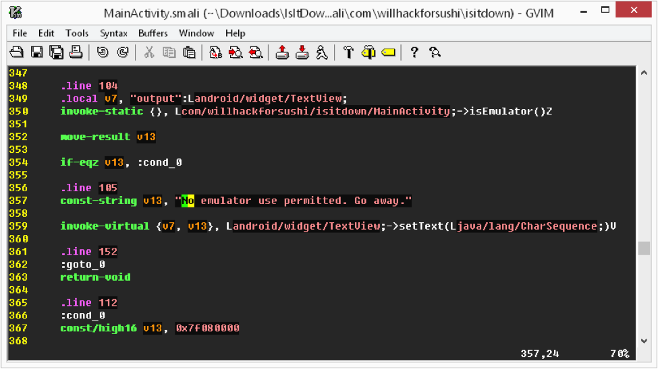Click '"output"' string on line 349

[156, 99]
